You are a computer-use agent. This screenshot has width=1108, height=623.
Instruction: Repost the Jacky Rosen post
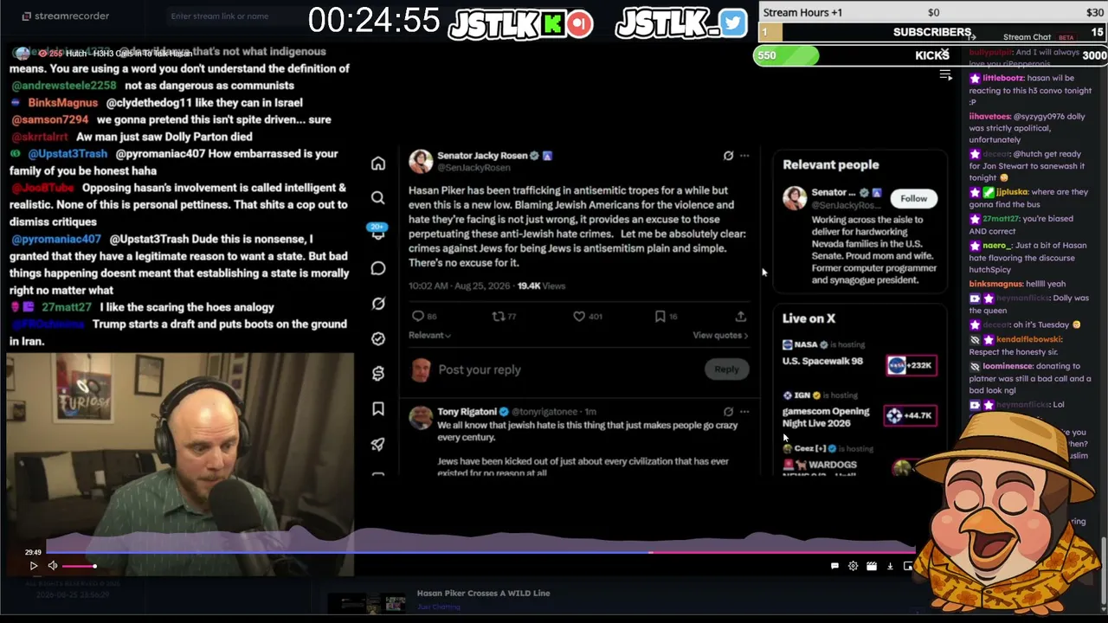[498, 317]
